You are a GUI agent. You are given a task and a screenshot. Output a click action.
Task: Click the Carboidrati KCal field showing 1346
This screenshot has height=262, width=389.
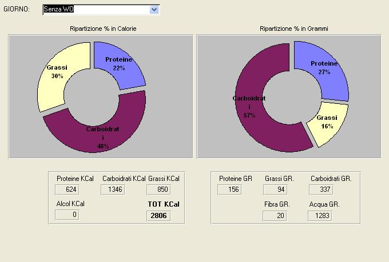[x=114, y=190]
